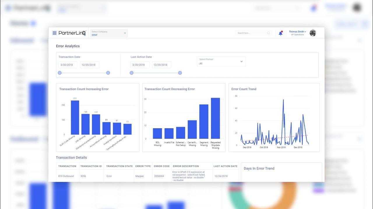Open the apps grid icon beside PartnerLinQ

pyautogui.click(x=54, y=33)
